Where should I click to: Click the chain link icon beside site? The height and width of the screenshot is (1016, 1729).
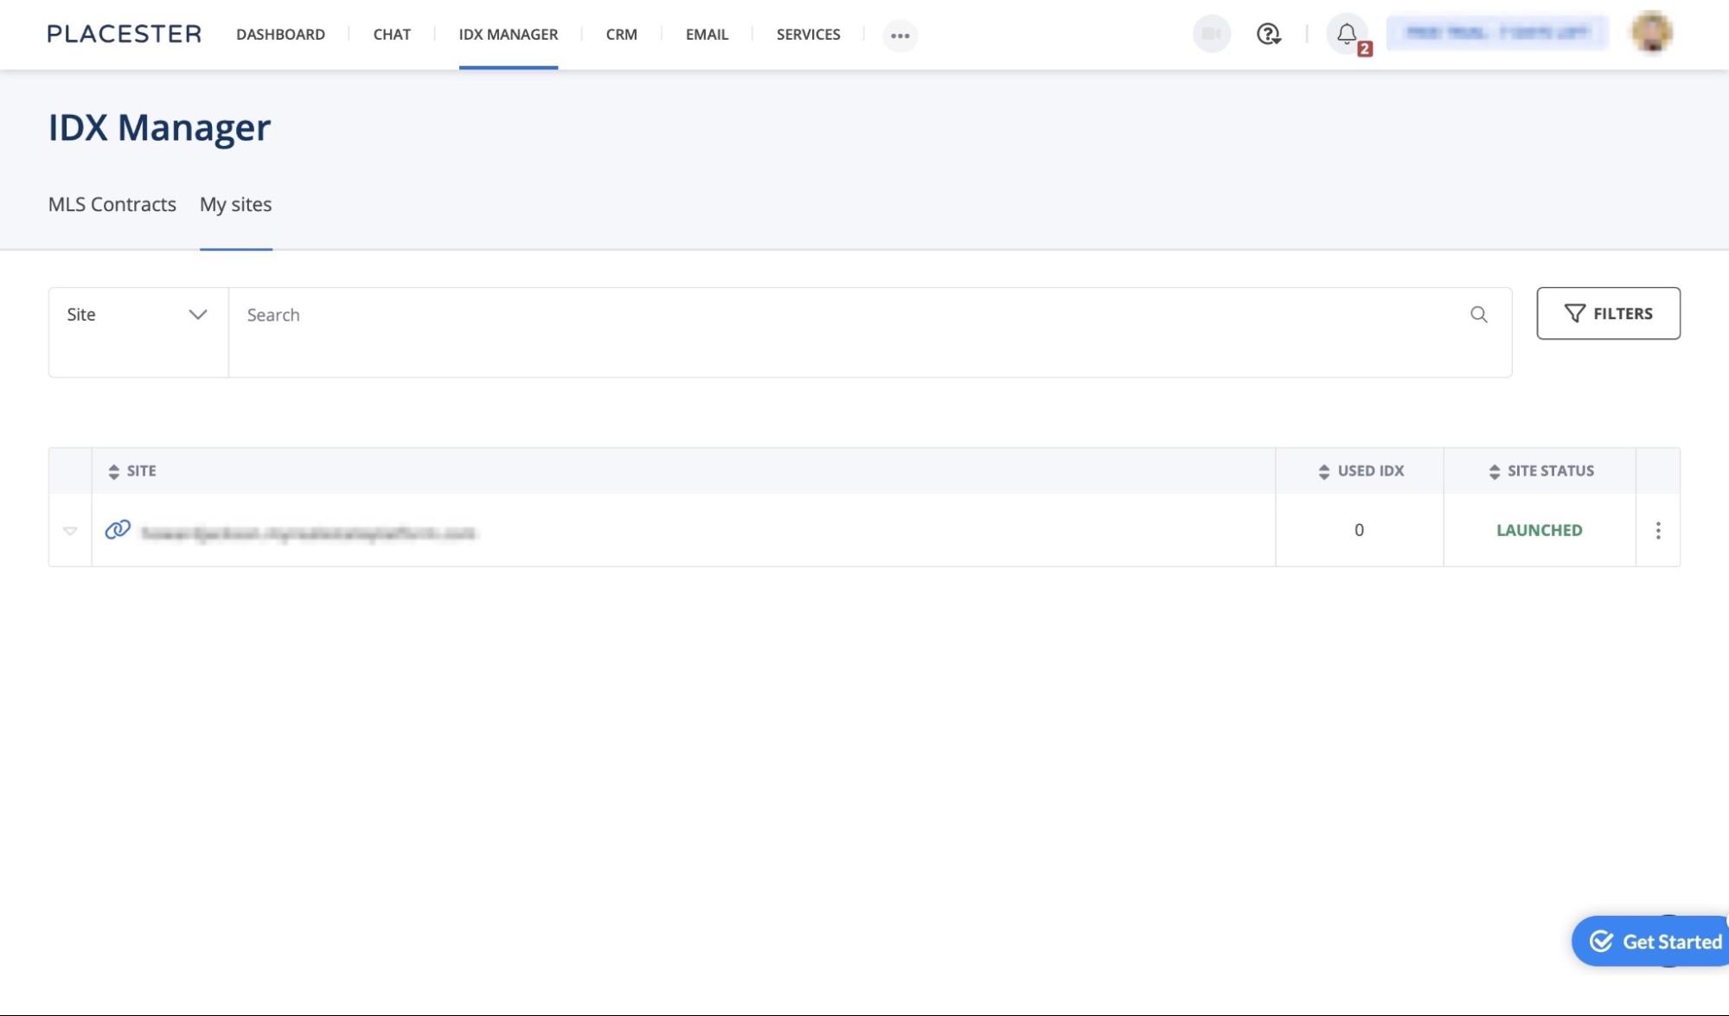click(118, 529)
